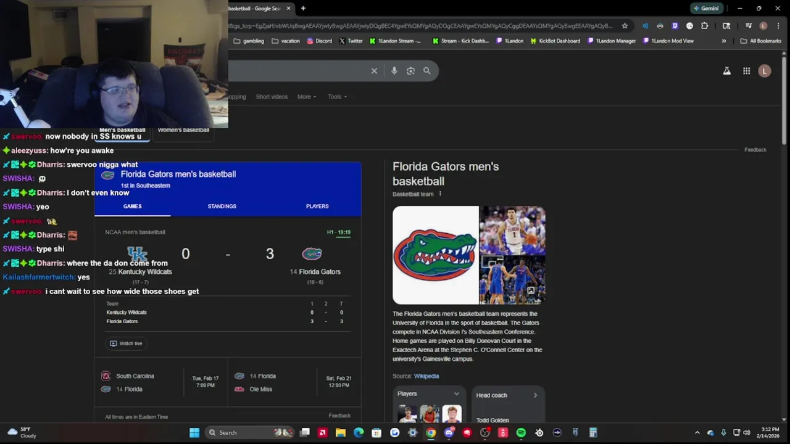The image size is (790, 444).
Task: Show hidden system tray icons
Action: pos(697,433)
